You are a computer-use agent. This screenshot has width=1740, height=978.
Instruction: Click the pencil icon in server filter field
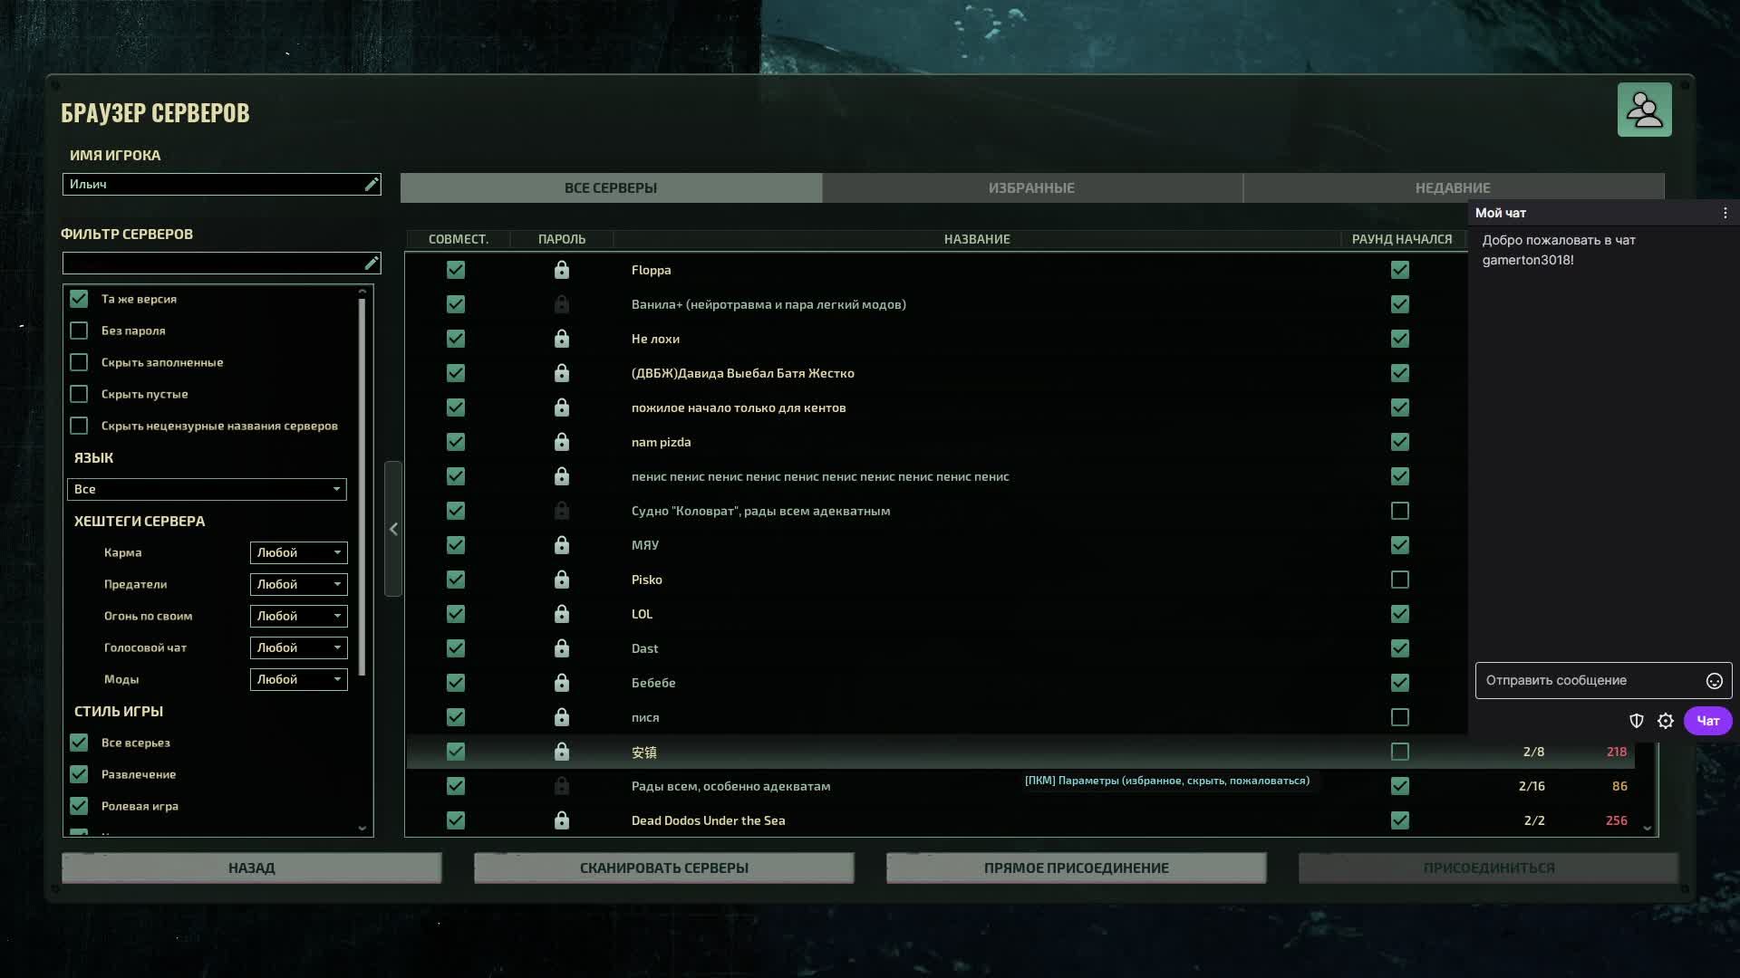tap(371, 264)
